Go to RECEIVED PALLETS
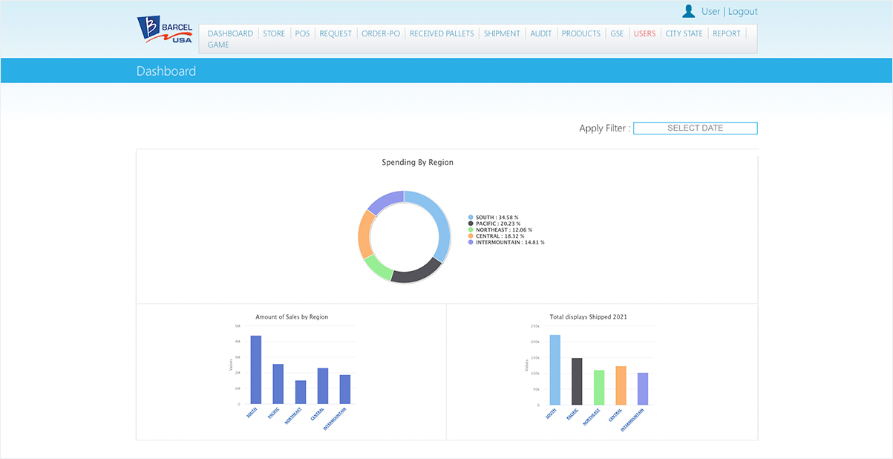The image size is (893, 459). 442,33
